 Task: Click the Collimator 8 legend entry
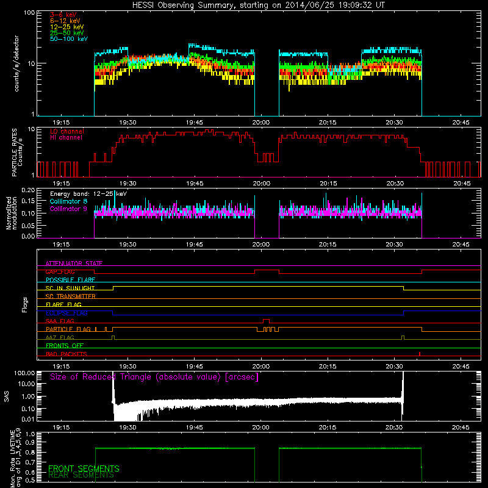tap(68, 201)
